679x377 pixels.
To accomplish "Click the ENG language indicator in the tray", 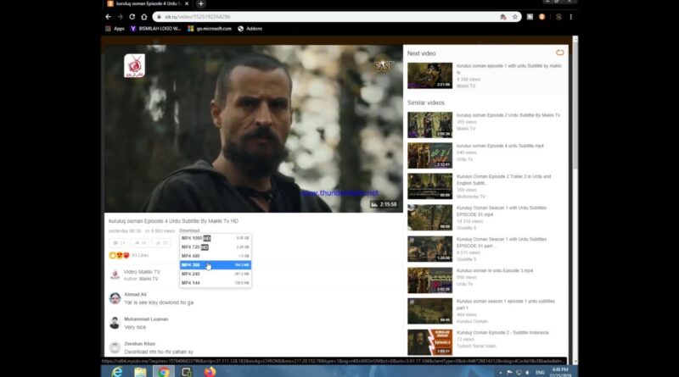I will [540, 372].
